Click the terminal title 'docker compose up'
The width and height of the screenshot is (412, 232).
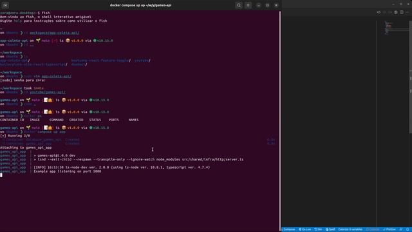[x=140, y=5]
